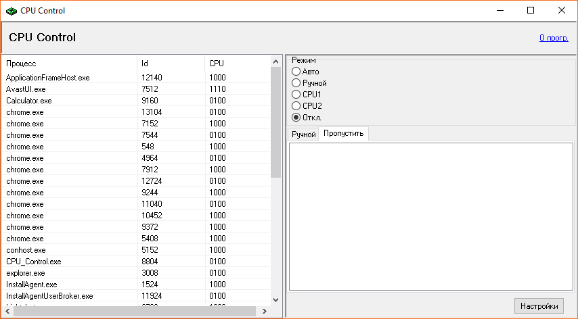The height and width of the screenshot is (319, 578).
Task: Sort list by Процесс column header
Action: (x=68, y=63)
